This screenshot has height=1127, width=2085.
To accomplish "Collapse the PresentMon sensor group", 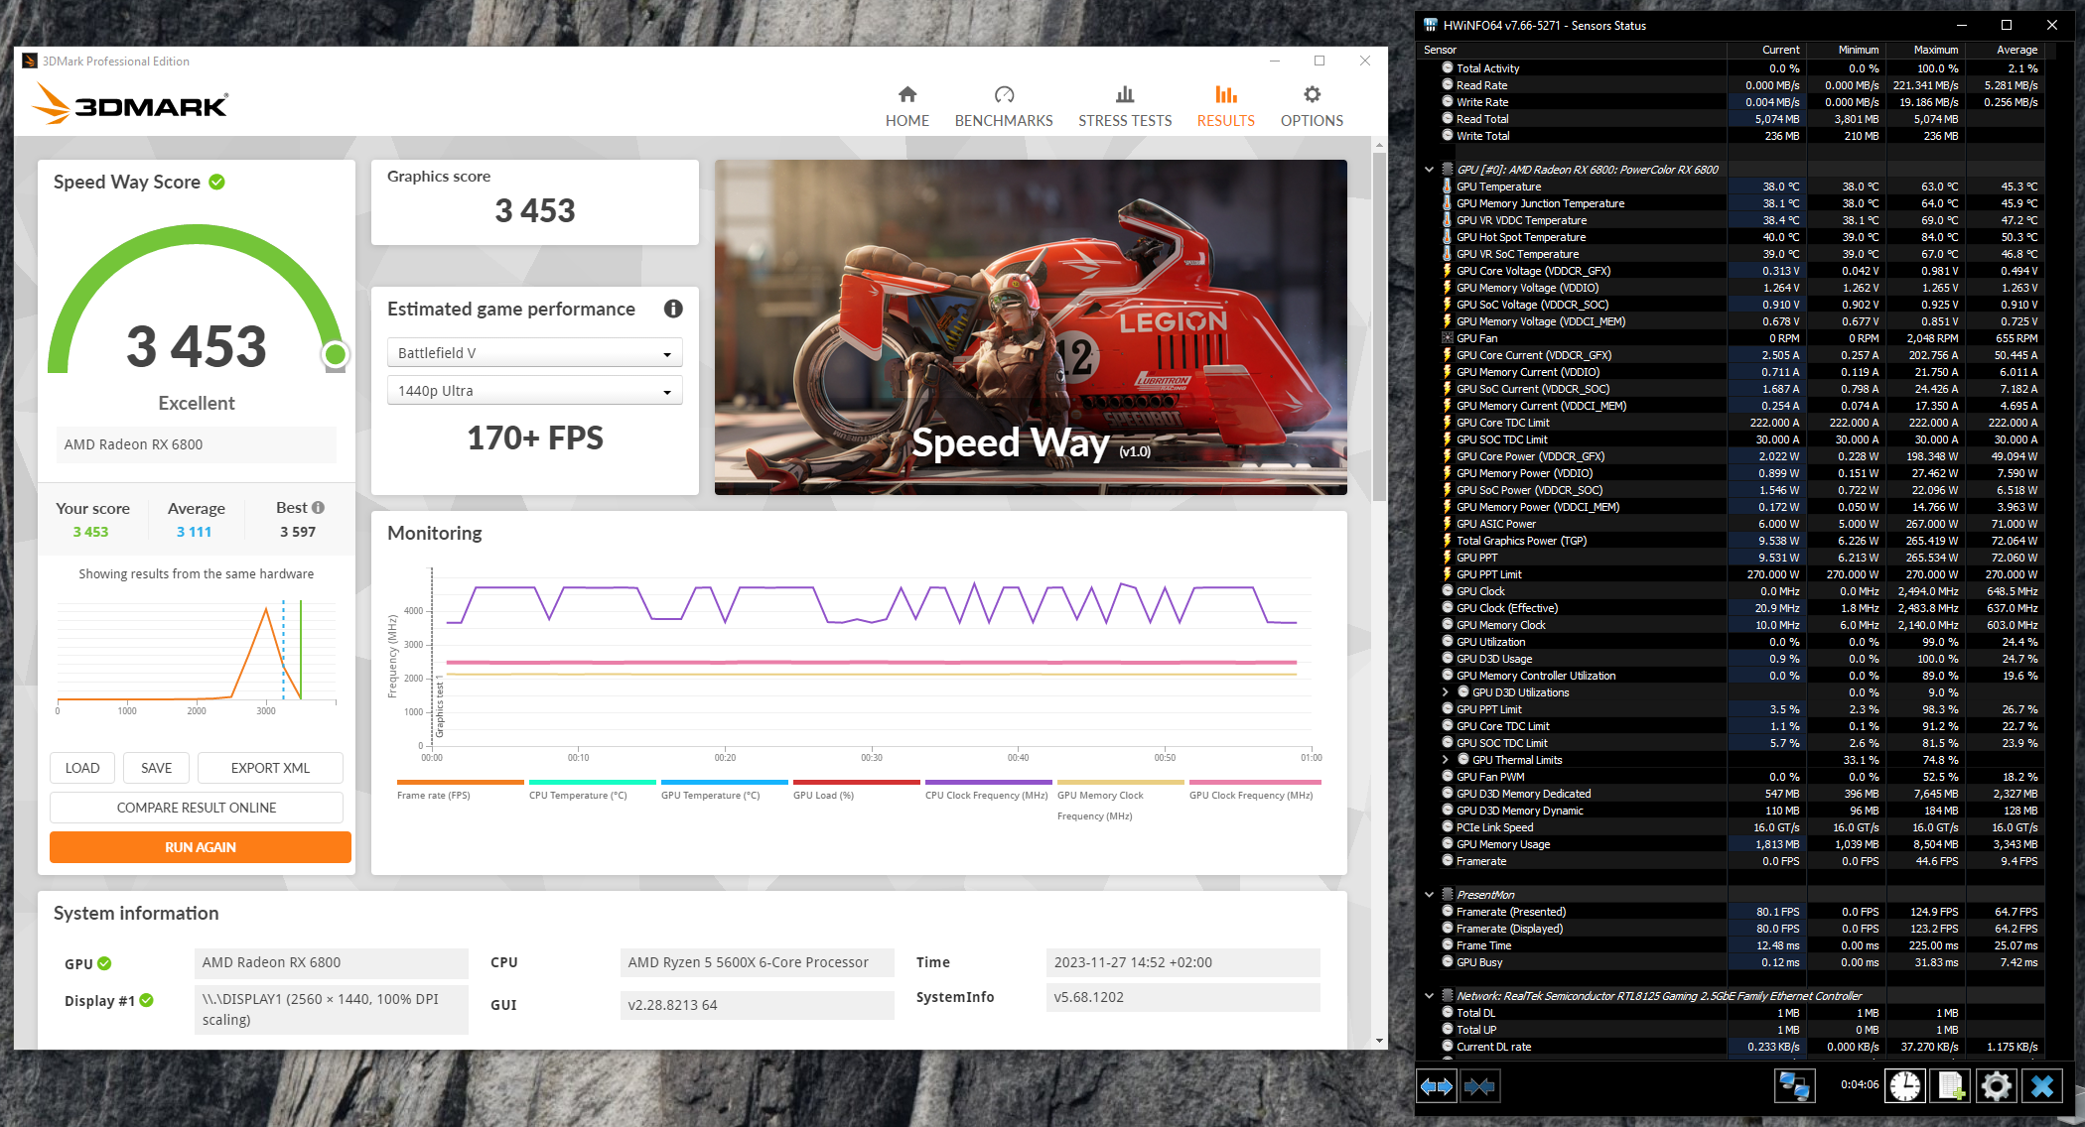I will pyautogui.click(x=1430, y=895).
